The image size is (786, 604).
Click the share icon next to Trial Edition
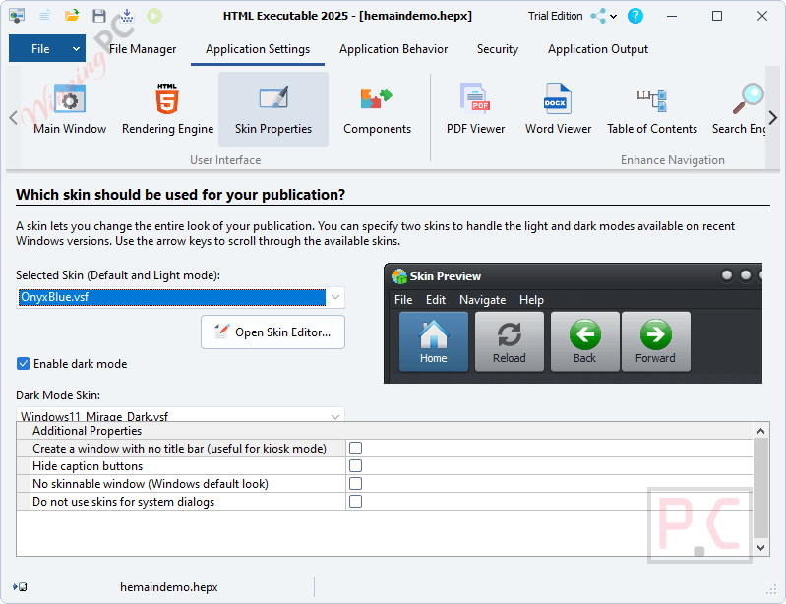(x=598, y=16)
